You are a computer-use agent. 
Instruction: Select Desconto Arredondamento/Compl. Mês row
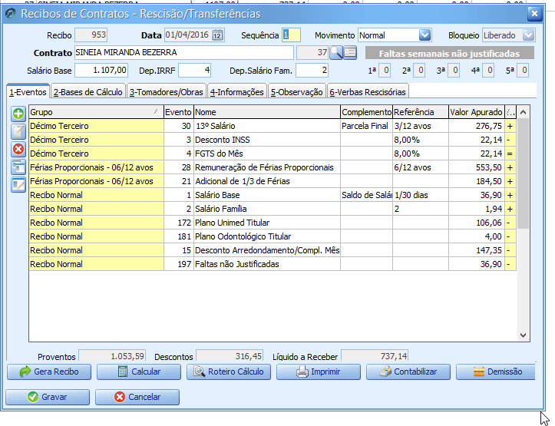(x=273, y=250)
